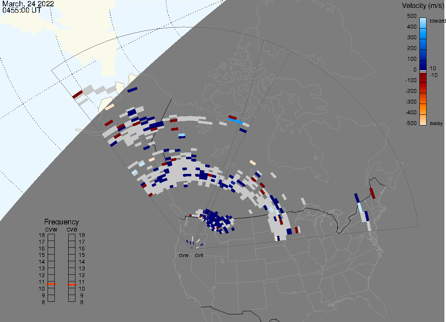Click the 500 value on the velocity scale

412,16
